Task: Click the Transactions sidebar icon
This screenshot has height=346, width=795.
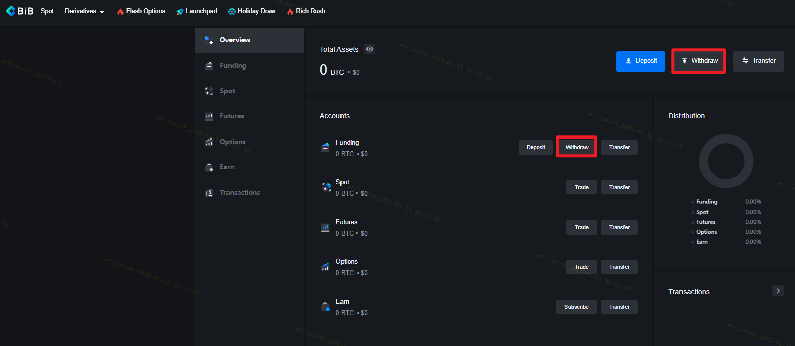Action: pos(209,193)
